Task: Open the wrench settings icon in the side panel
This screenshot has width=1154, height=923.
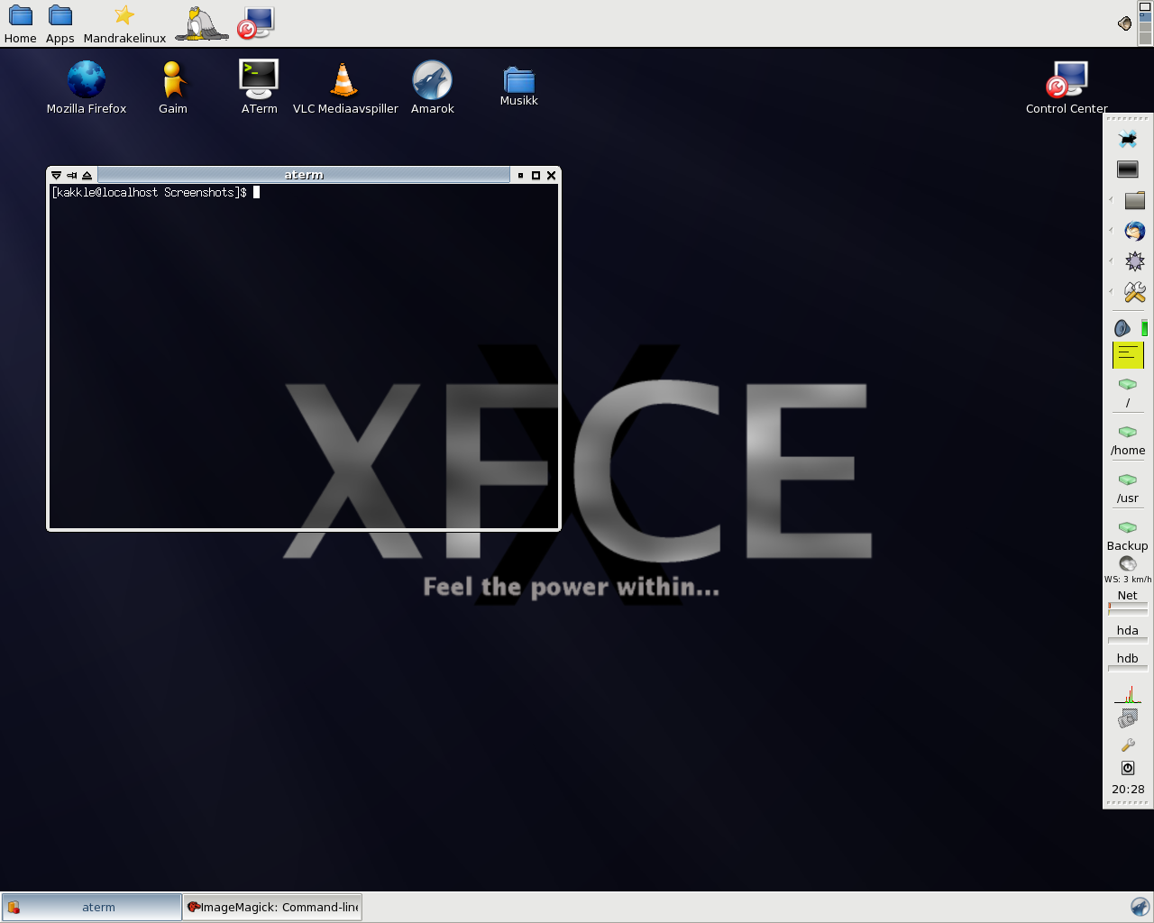Action: [x=1128, y=745]
